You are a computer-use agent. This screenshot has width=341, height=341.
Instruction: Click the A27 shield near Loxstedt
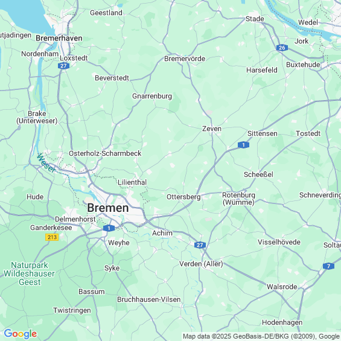coord(63,66)
